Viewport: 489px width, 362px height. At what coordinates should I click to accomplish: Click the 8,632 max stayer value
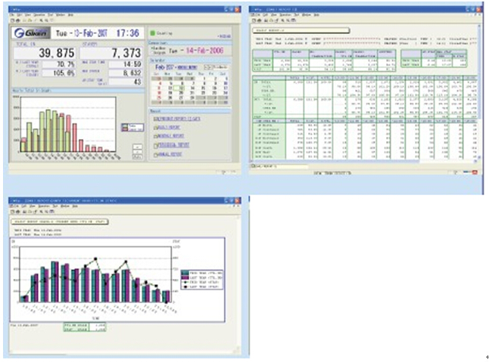(x=125, y=73)
